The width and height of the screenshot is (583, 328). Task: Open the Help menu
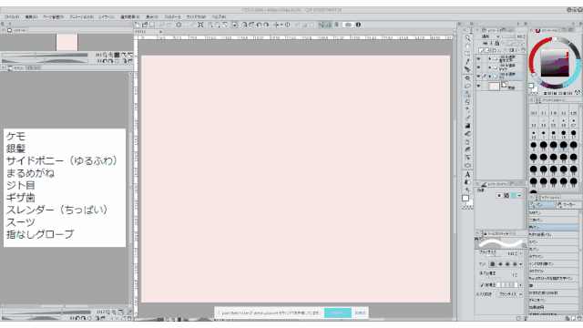(219, 16)
